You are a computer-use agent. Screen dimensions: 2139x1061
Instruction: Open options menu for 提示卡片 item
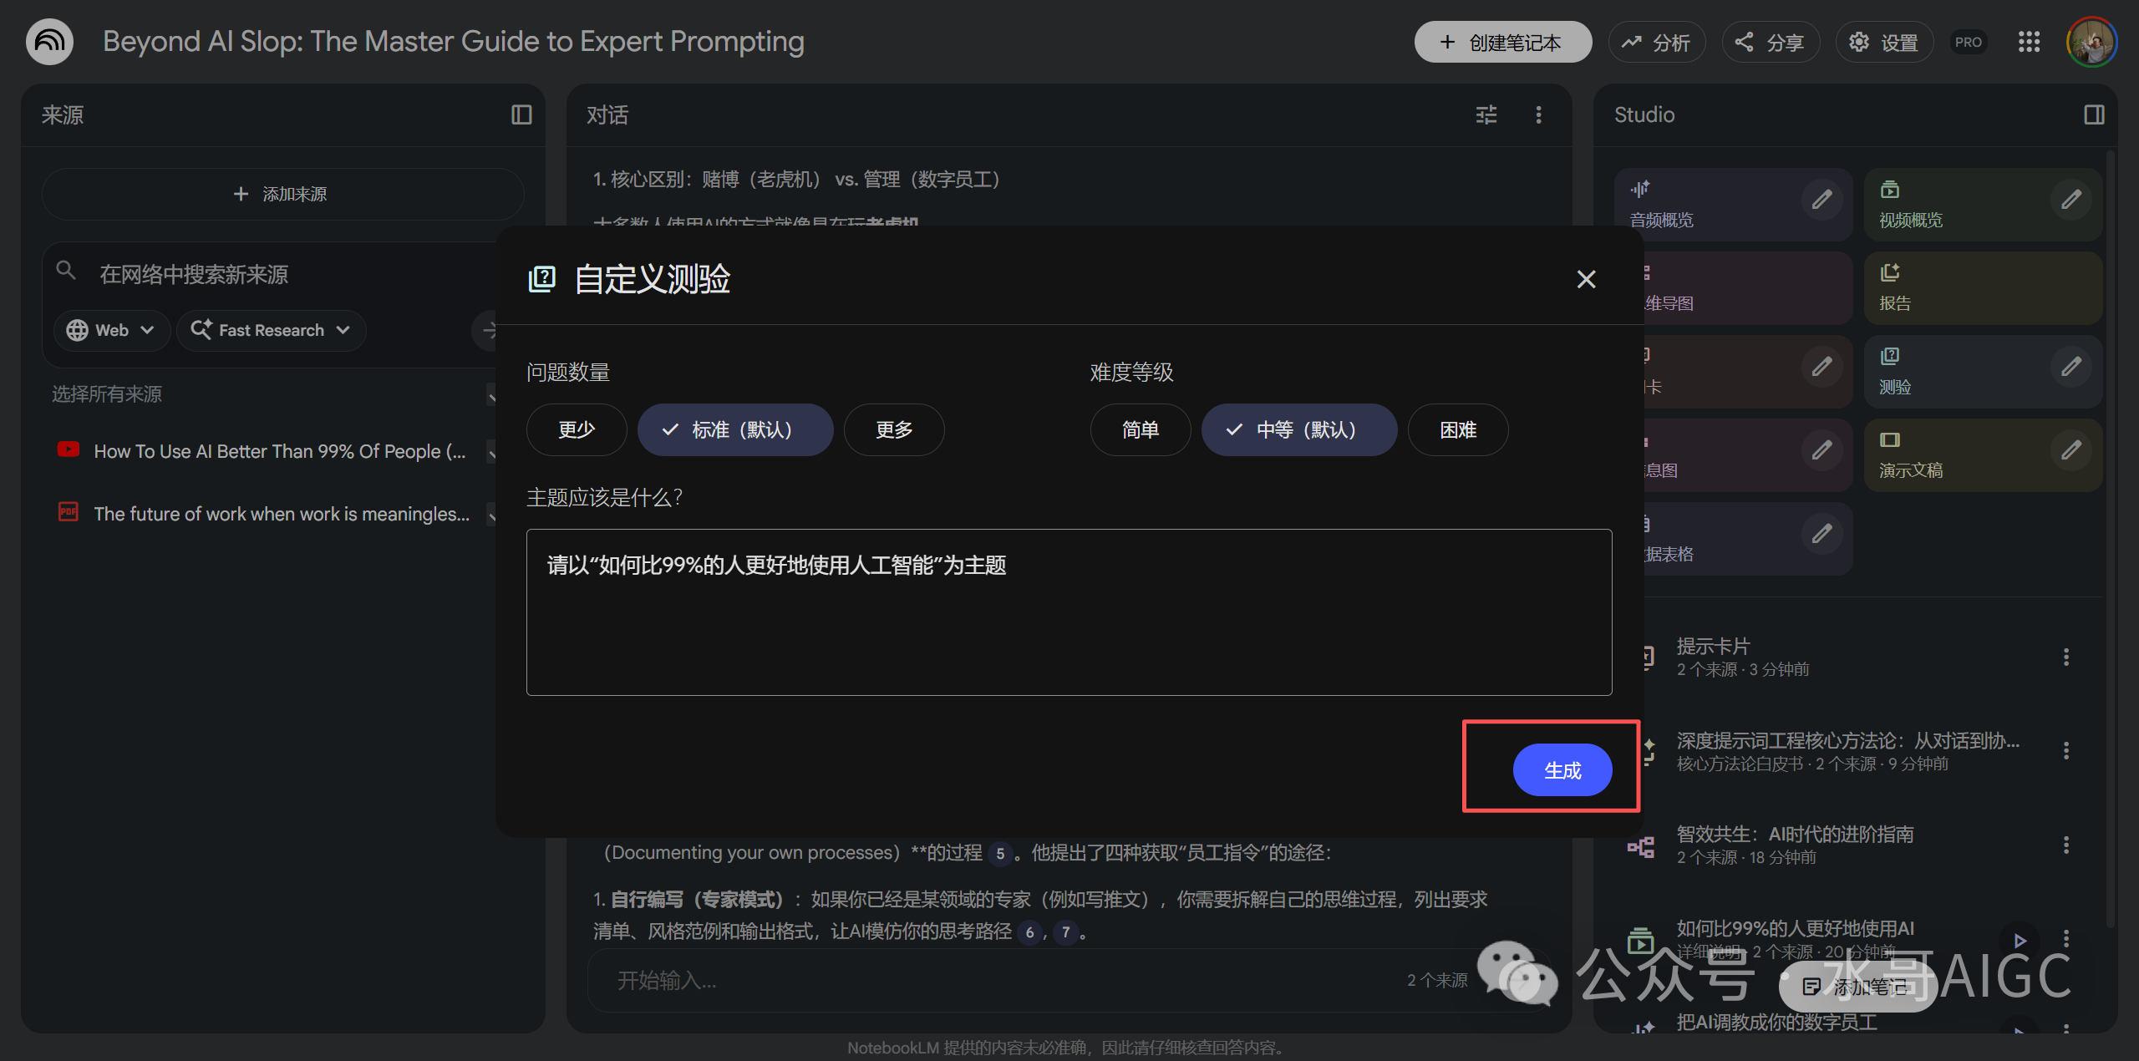click(x=2065, y=657)
